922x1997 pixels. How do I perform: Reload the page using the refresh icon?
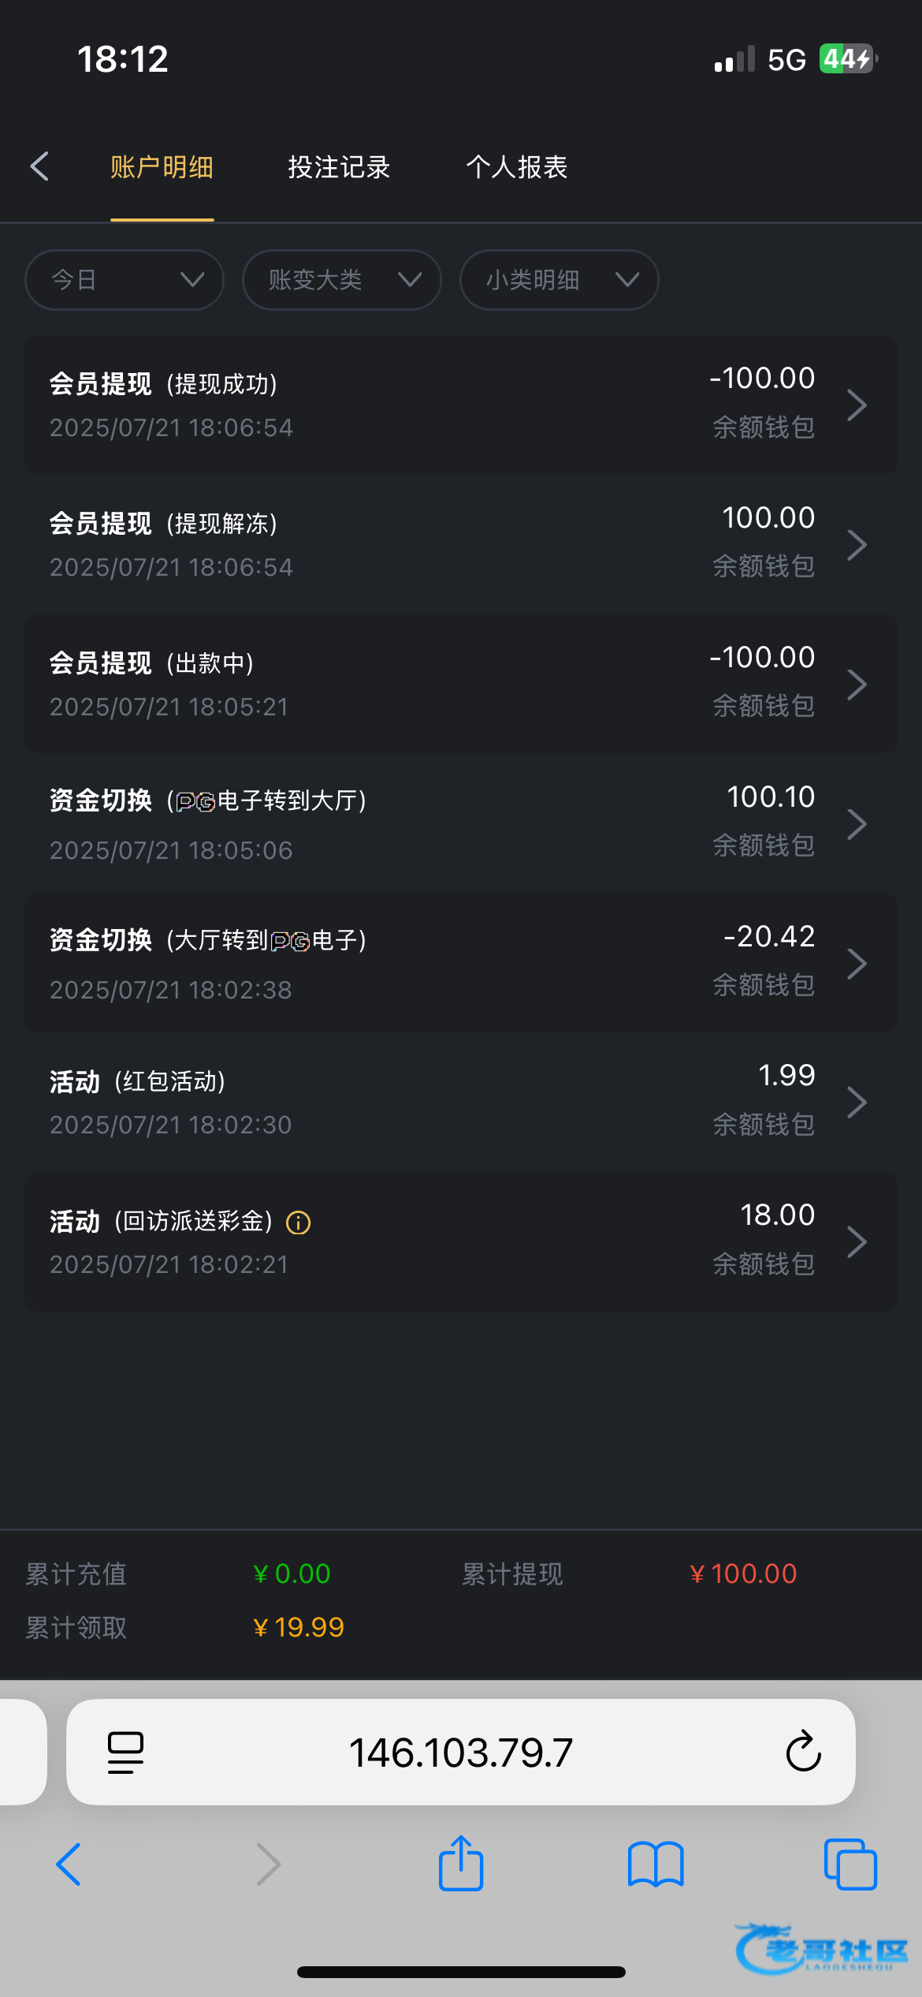pyautogui.click(x=803, y=1752)
